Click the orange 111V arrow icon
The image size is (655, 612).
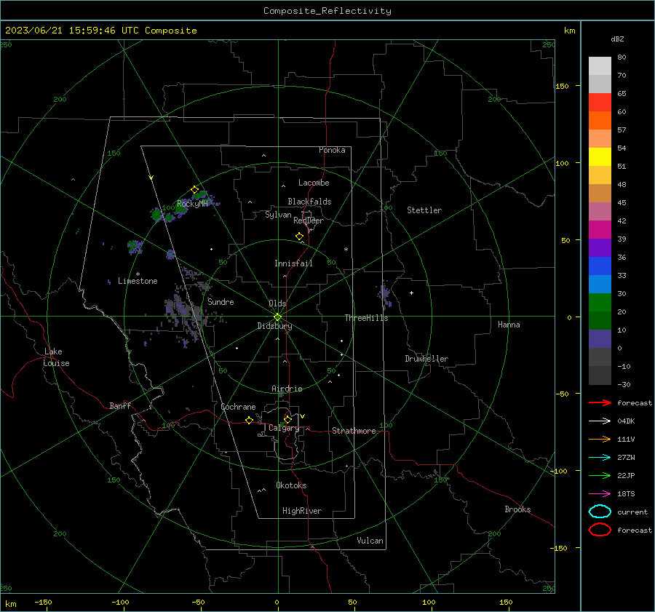(x=600, y=439)
